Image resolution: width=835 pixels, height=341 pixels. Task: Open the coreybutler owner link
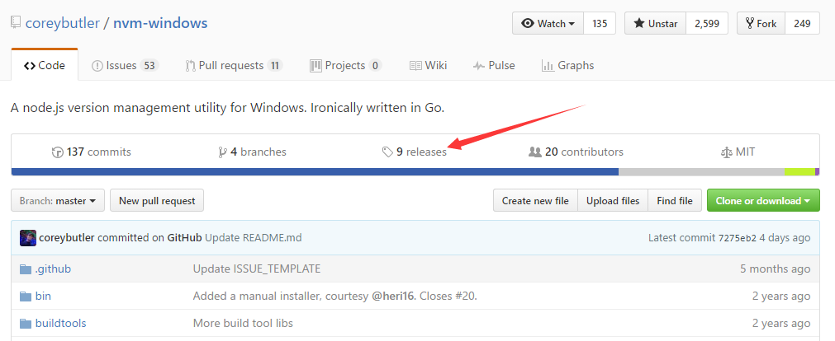[62, 23]
